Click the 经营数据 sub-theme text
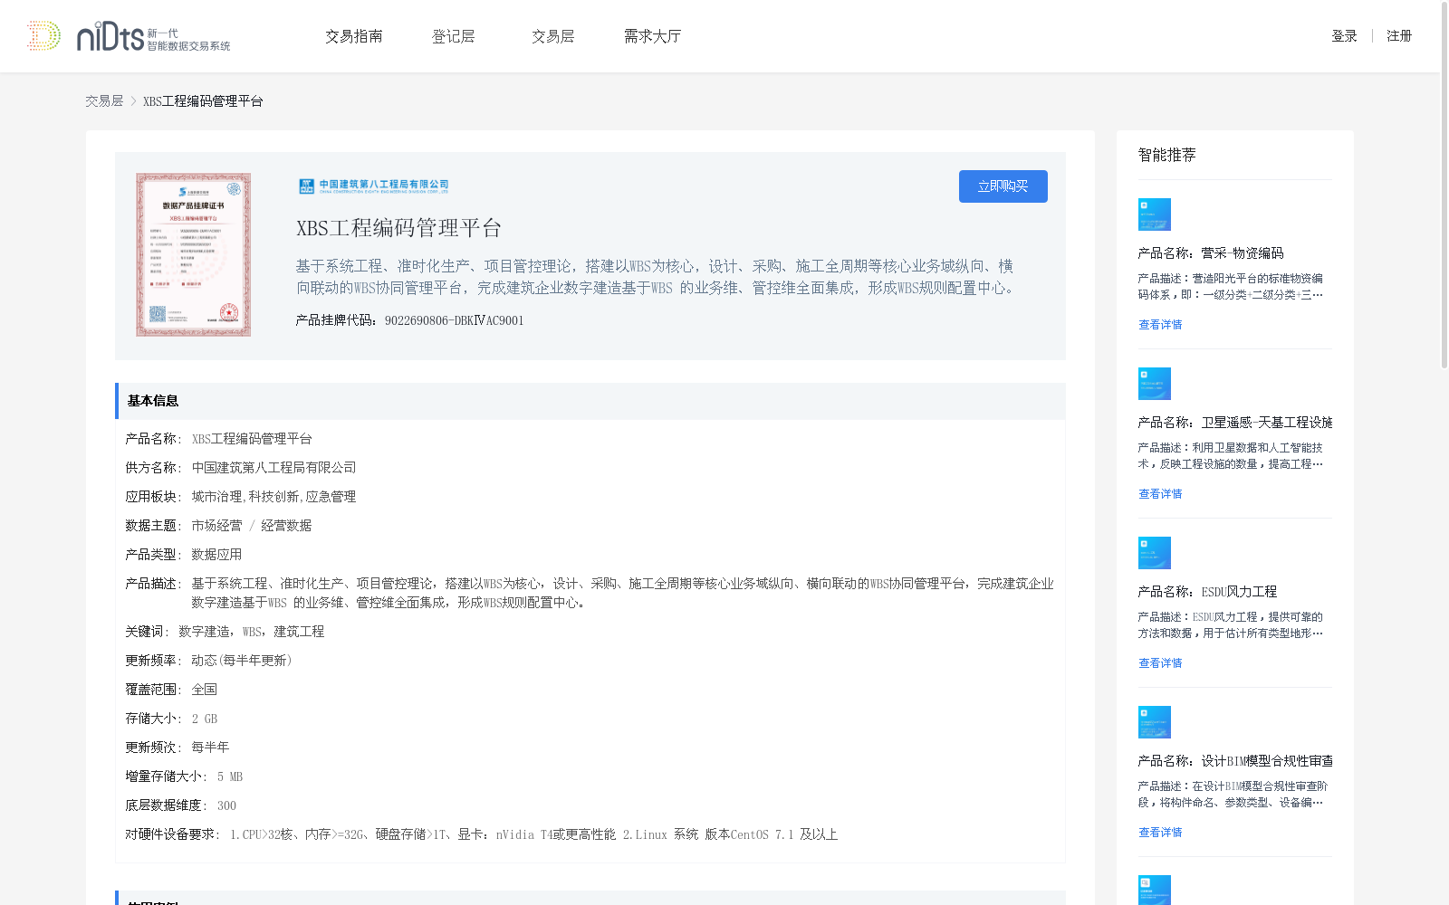 pos(286,526)
